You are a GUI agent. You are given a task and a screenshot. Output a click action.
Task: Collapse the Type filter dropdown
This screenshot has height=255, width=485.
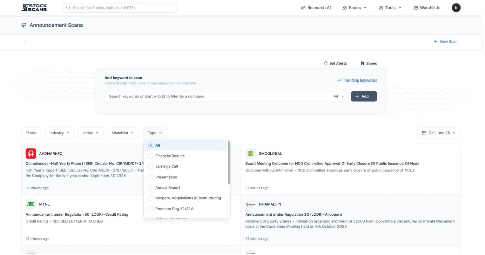(x=155, y=133)
